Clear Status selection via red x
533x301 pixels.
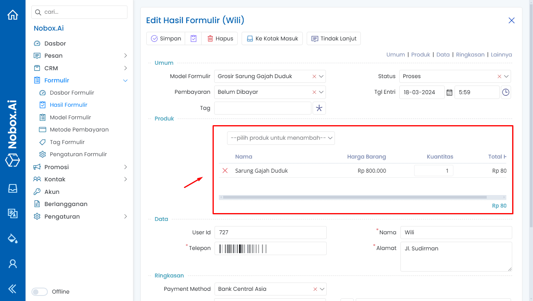[x=499, y=76]
